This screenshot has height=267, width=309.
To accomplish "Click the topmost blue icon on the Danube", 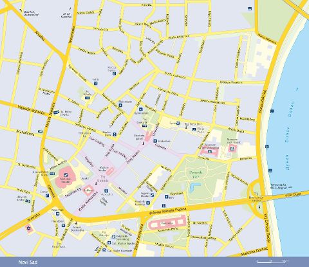I will (272, 111).
